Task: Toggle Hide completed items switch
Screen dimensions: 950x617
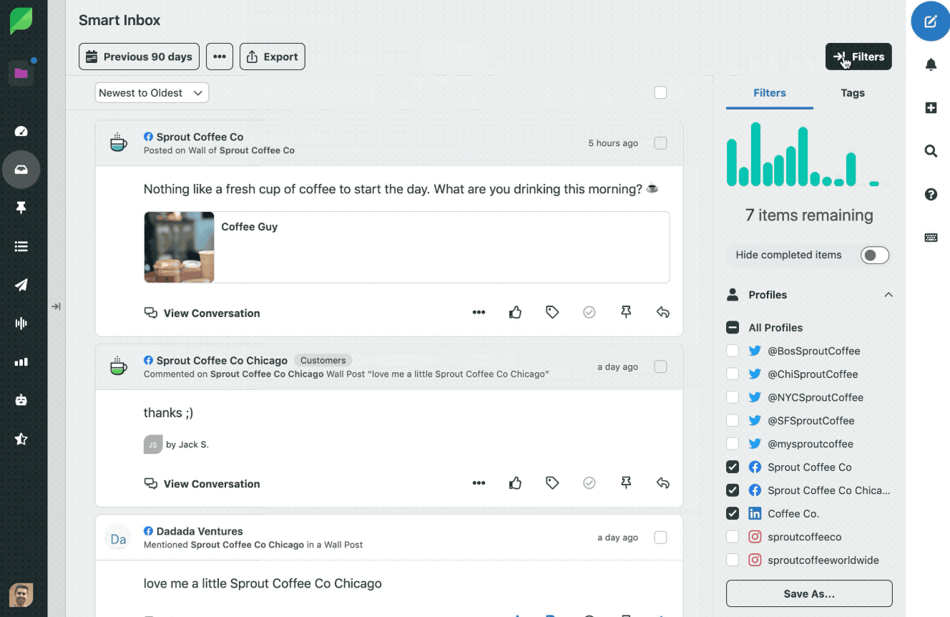Action: coord(875,255)
